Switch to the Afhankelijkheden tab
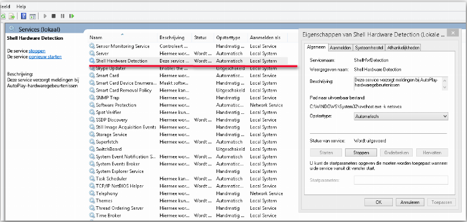467x222 pixels. pyautogui.click(x=403, y=48)
